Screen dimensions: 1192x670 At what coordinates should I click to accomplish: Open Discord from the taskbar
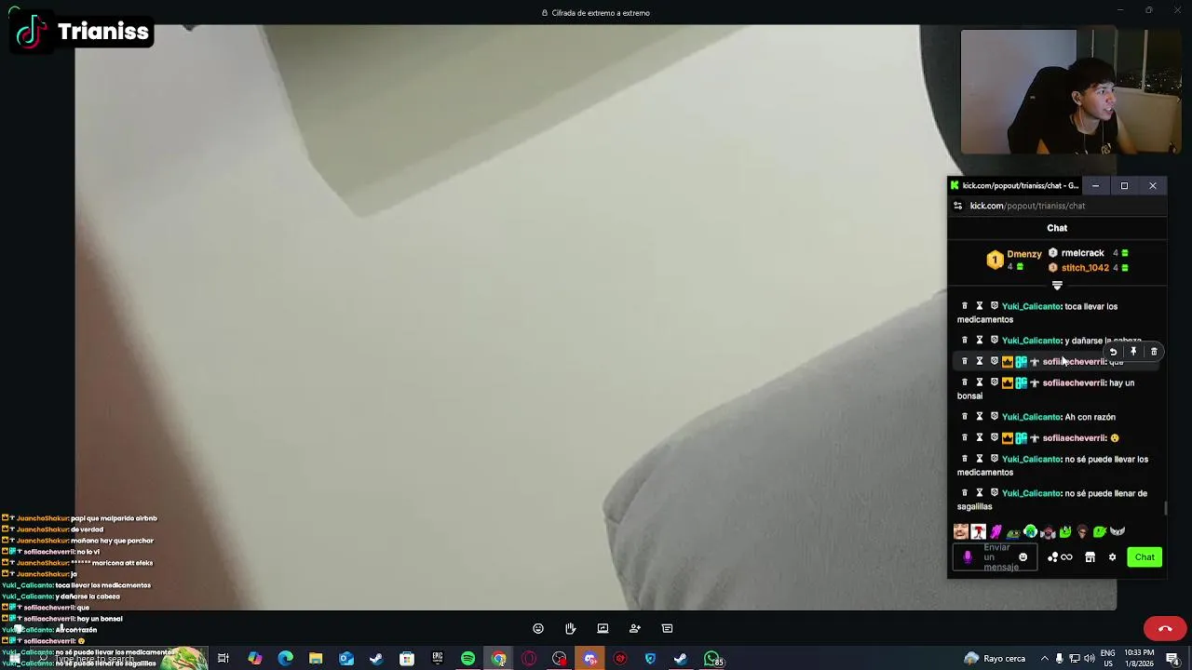590,659
